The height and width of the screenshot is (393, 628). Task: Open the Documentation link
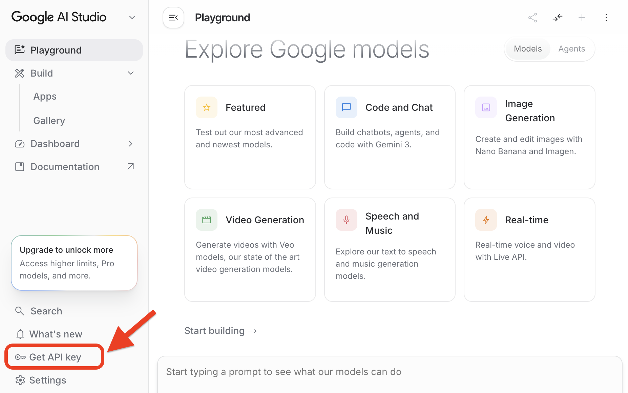point(74,167)
